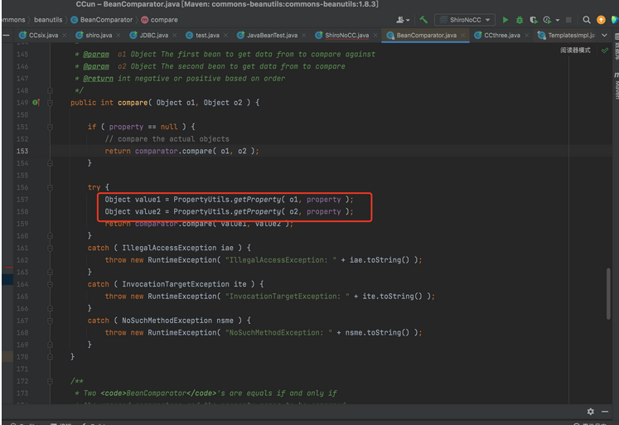Click the 'comparator' text on line 153
619x425 pixels.
coord(157,151)
